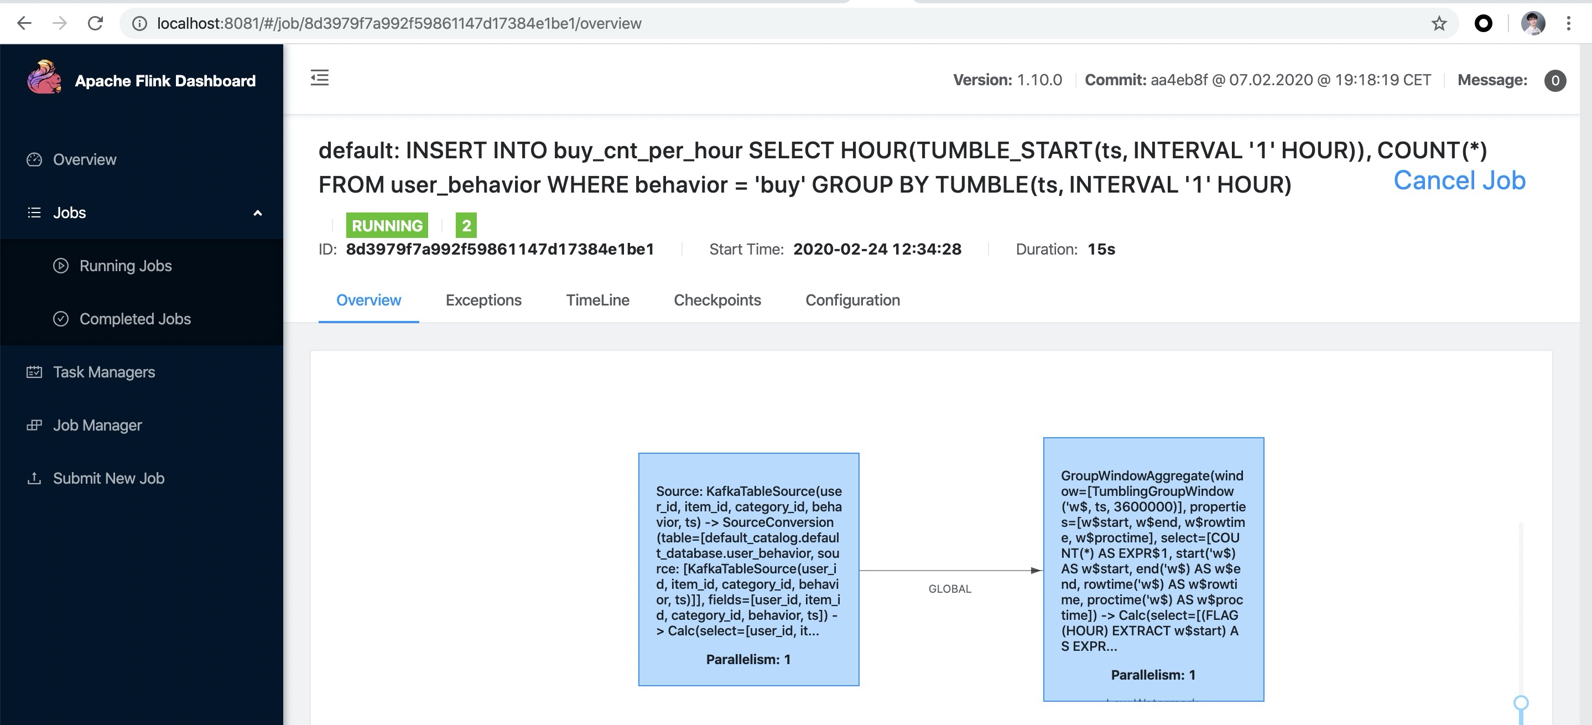Select the Checkpoints tab
The height and width of the screenshot is (725, 1592).
click(717, 301)
